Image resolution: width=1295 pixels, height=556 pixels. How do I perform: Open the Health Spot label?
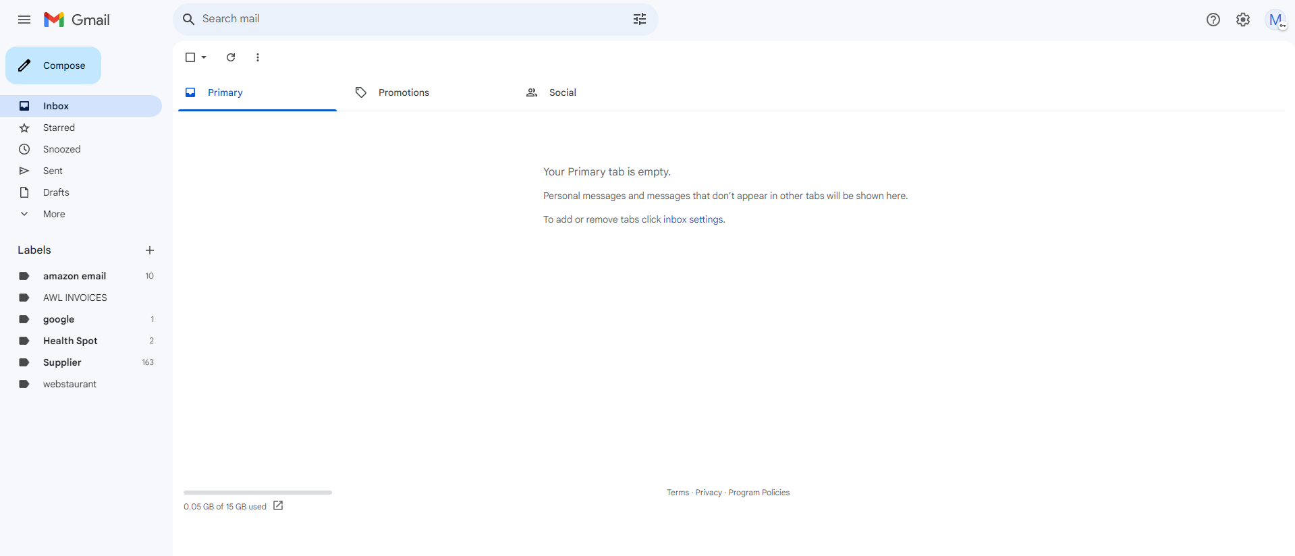(81, 341)
